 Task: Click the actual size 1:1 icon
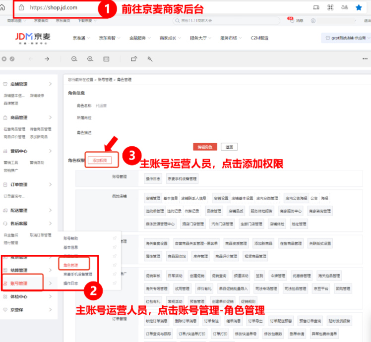[106, 59]
